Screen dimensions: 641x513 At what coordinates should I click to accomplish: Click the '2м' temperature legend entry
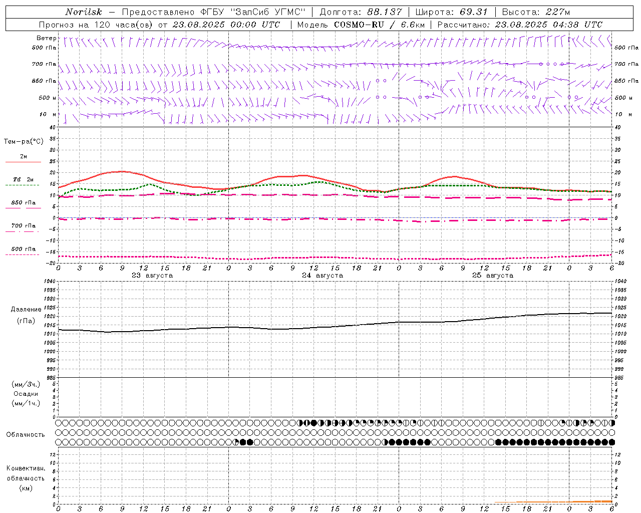[x=24, y=156]
